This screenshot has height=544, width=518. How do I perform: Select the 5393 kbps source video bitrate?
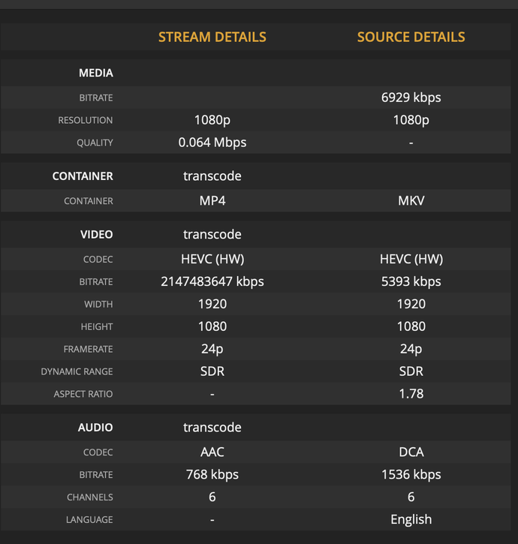pos(411,281)
